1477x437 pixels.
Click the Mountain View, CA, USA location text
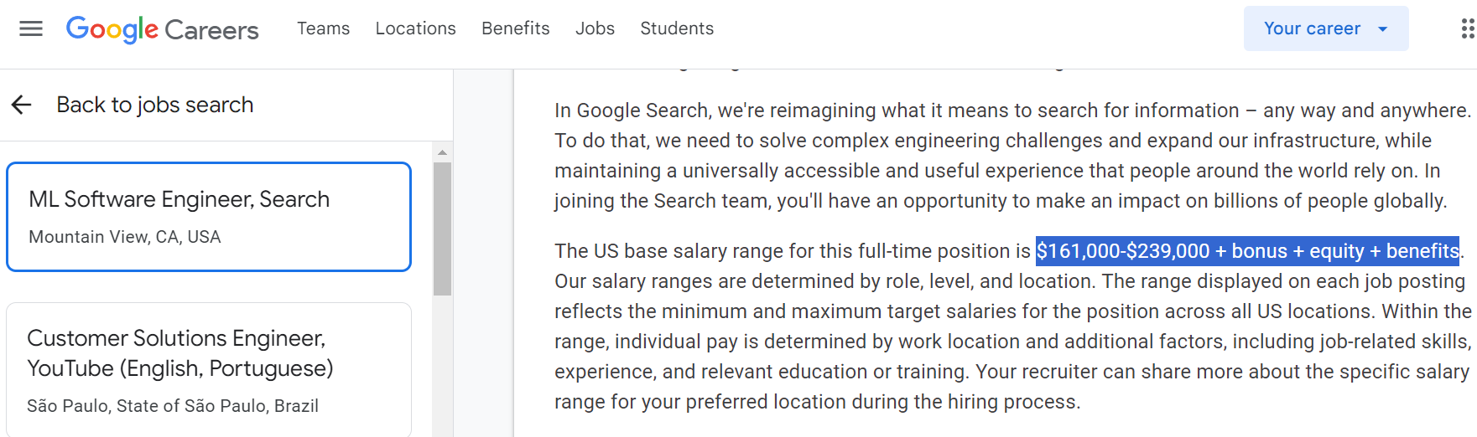(125, 237)
